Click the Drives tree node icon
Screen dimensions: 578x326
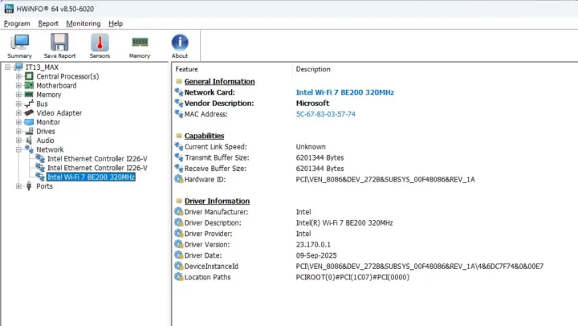pyautogui.click(x=29, y=132)
